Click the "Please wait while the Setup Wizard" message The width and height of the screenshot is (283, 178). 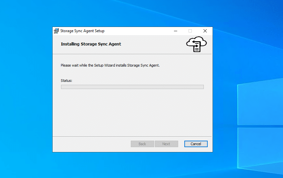coord(110,65)
